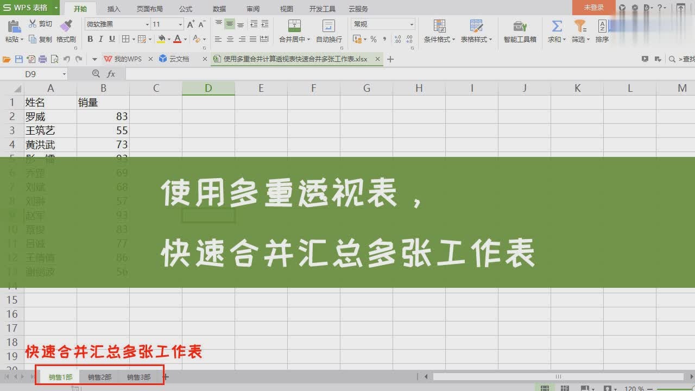Image resolution: width=695 pixels, height=391 pixels.
Task: Increase font size with A+ icon
Action: pos(191,24)
